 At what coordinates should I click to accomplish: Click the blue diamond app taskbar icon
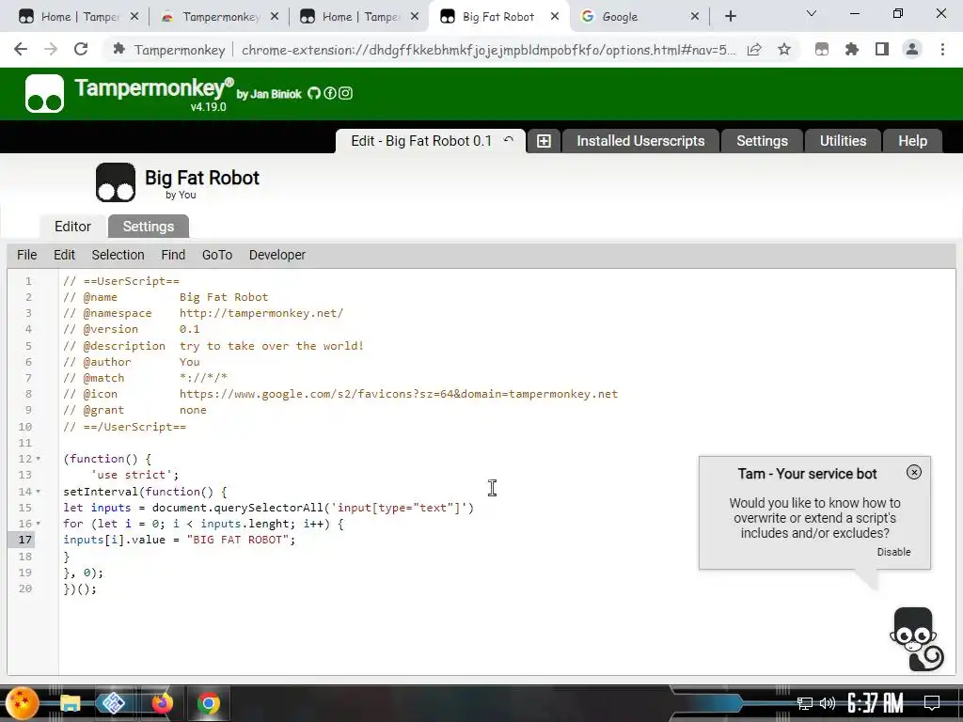point(114,703)
